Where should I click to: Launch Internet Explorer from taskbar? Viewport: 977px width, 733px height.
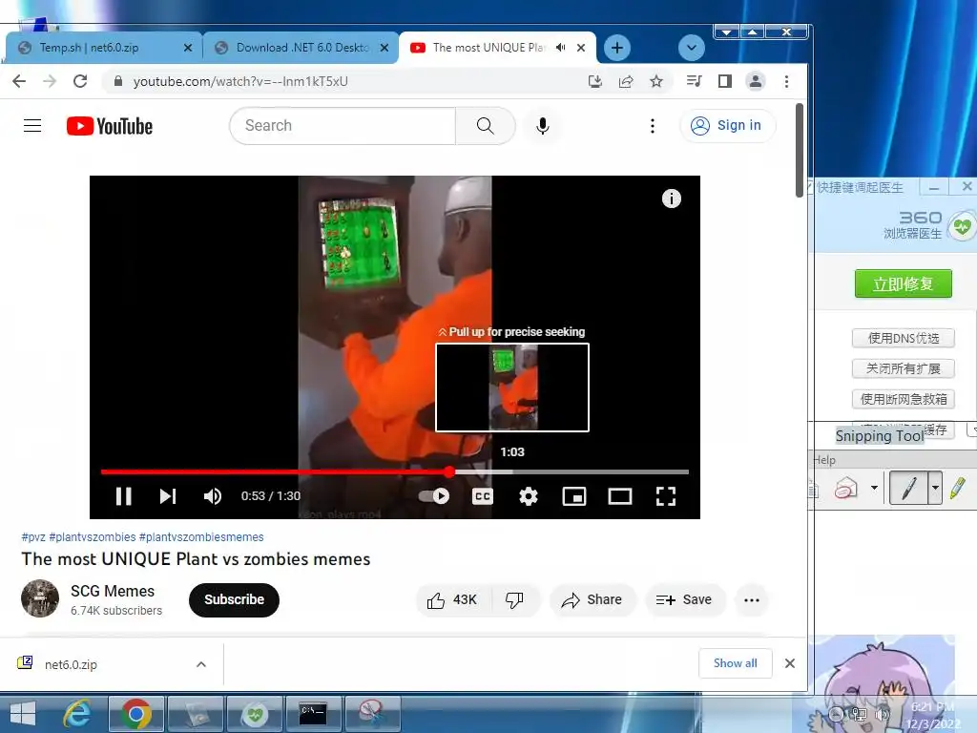point(78,714)
